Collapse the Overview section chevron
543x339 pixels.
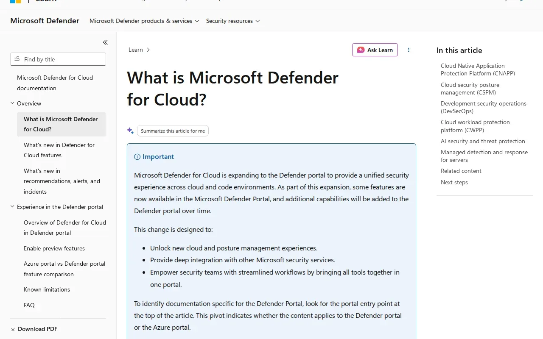coord(12,103)
